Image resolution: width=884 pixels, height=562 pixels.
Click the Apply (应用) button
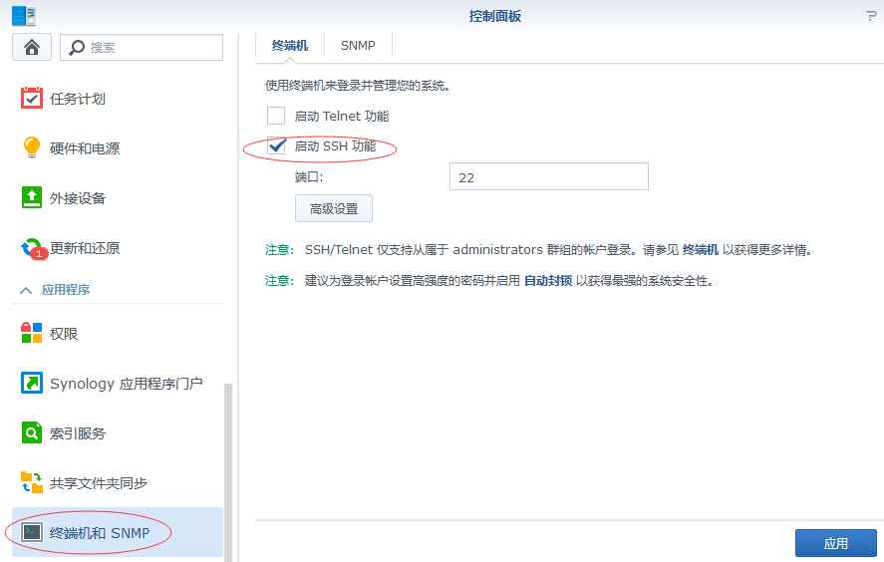pyautogui.click(x=835, y=543)
